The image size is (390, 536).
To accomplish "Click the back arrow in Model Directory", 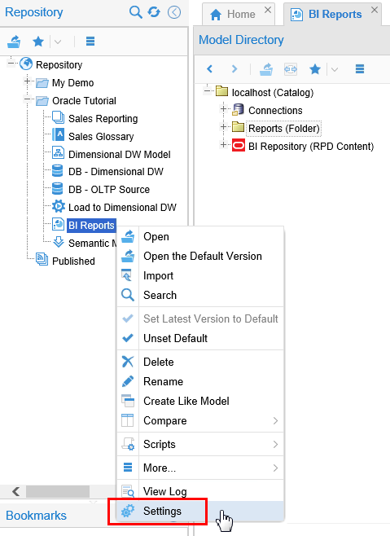I will (210, 69).
